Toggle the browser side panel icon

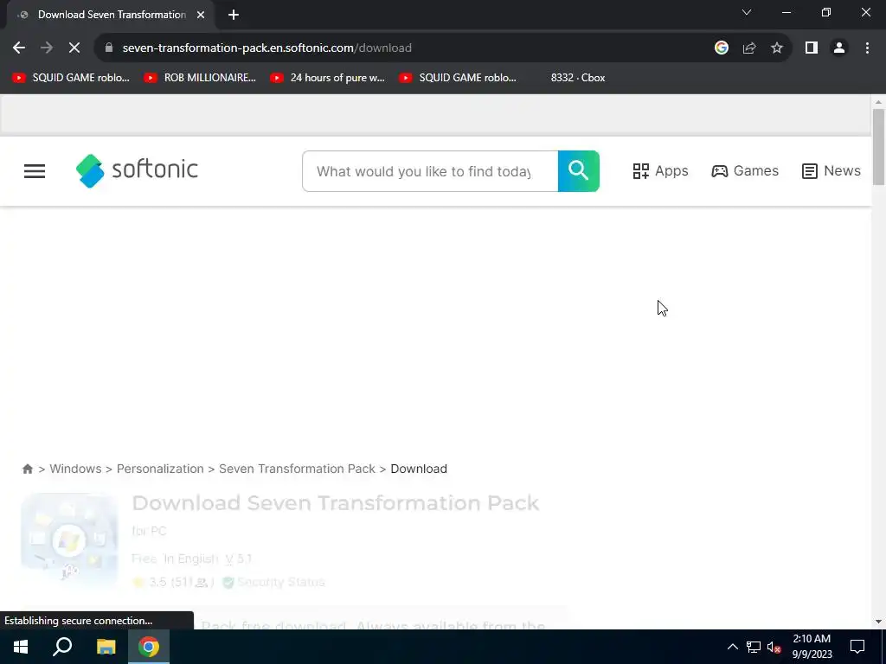click(812, 48)
